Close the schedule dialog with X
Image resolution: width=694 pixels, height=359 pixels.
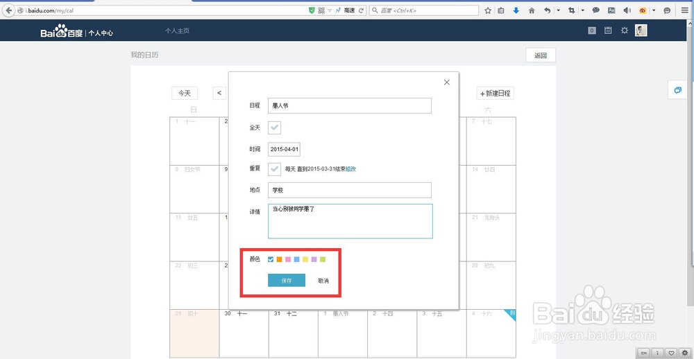446,82
